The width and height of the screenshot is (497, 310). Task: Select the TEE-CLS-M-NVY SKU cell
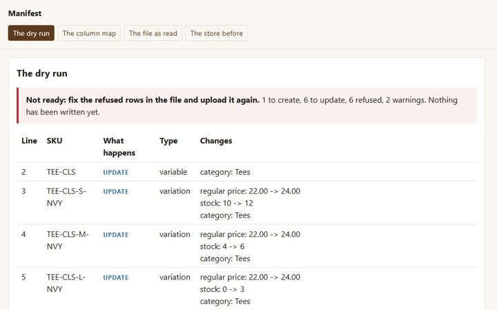coord(68,240)
